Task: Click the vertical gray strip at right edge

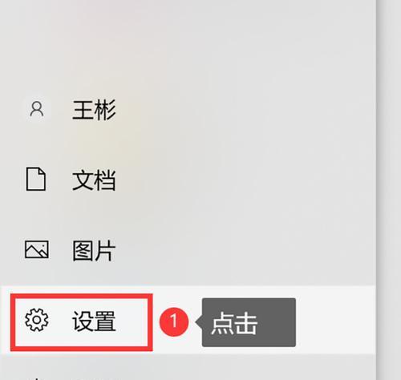Action: (388, 190)
